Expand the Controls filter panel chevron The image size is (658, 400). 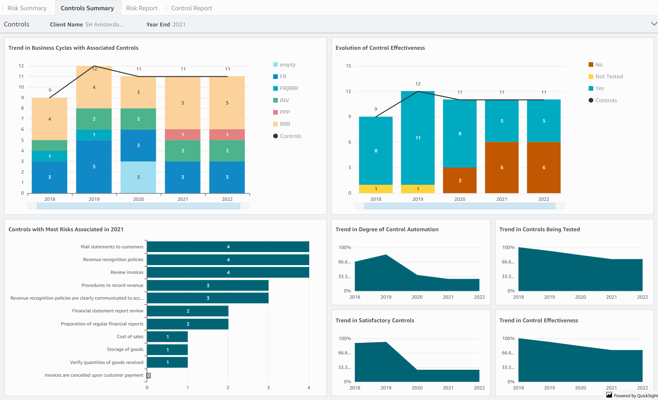click(x=654, y=24)
